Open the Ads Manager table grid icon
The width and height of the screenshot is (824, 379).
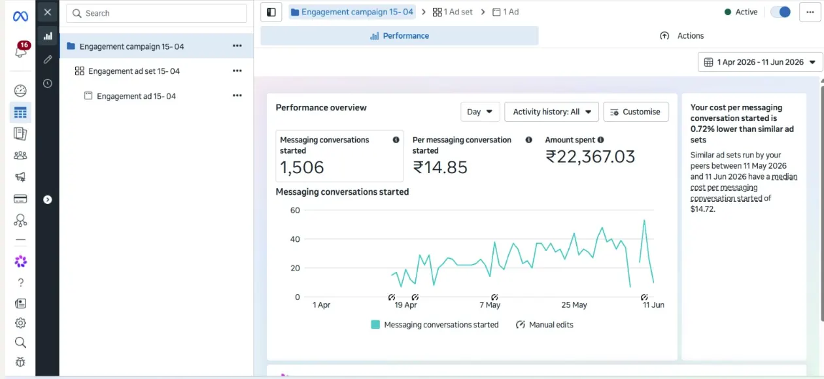click(20, 112)
